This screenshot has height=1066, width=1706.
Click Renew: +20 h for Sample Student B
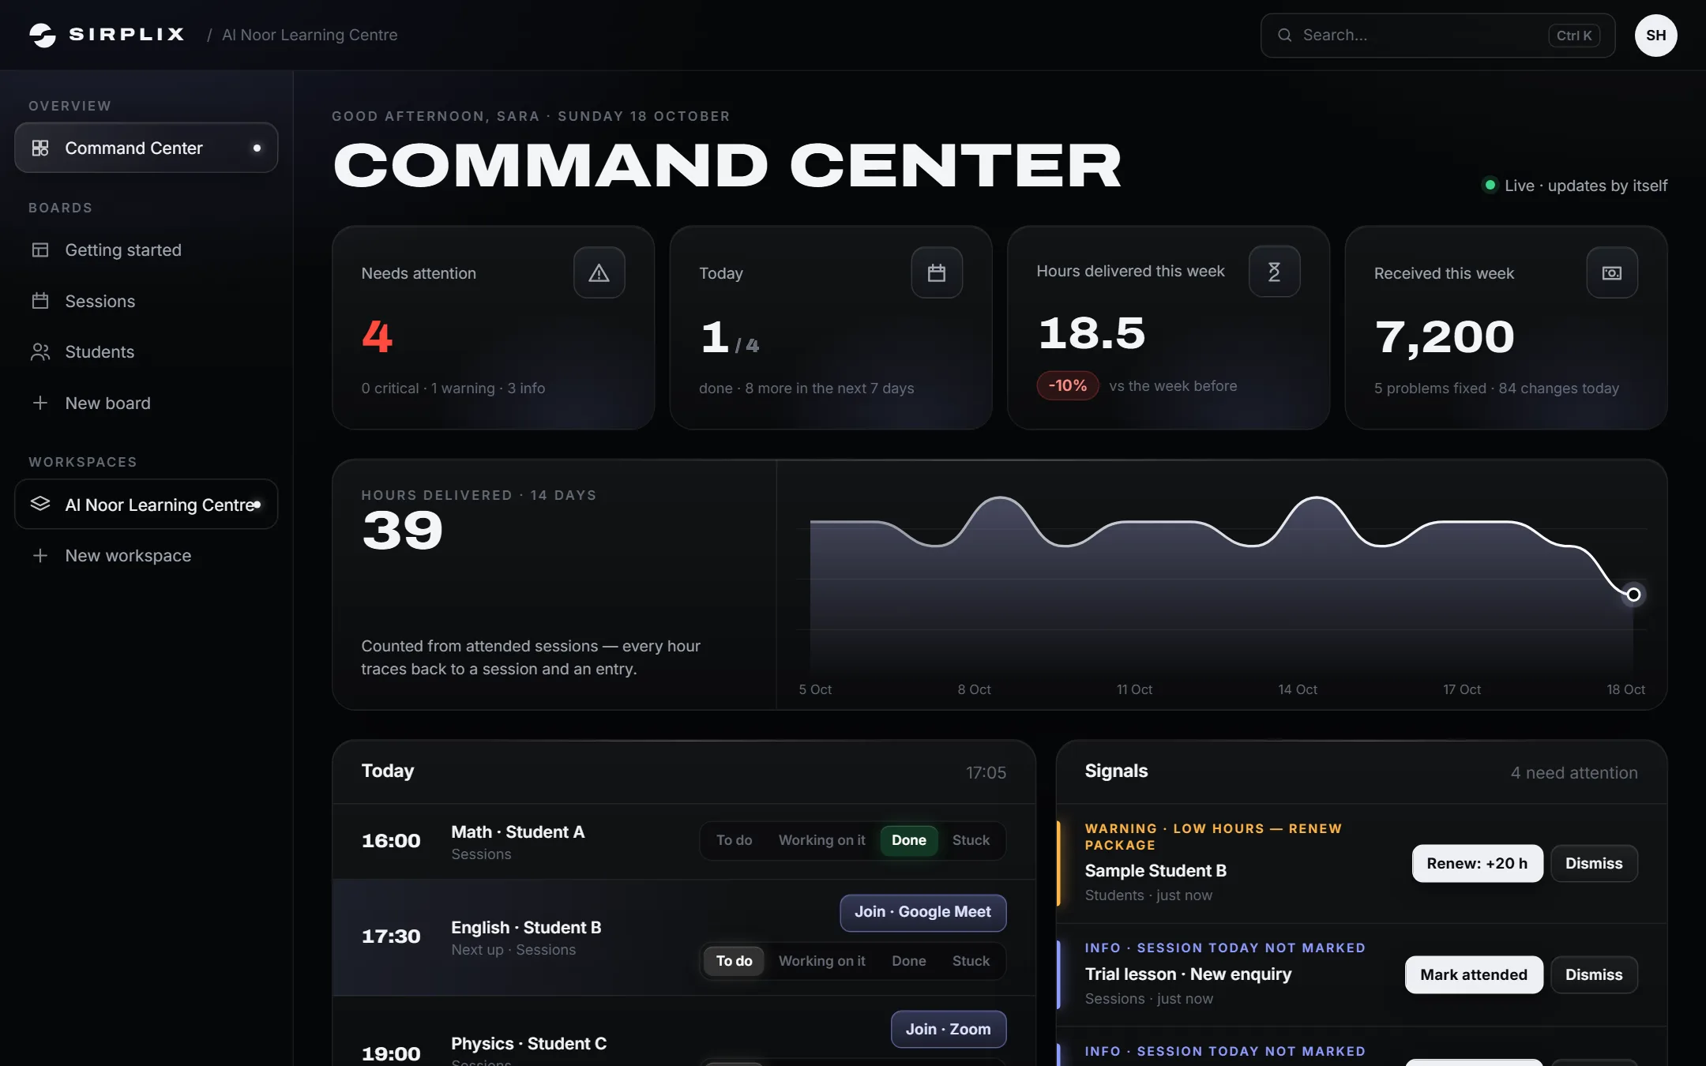[x=1477, y=863]
